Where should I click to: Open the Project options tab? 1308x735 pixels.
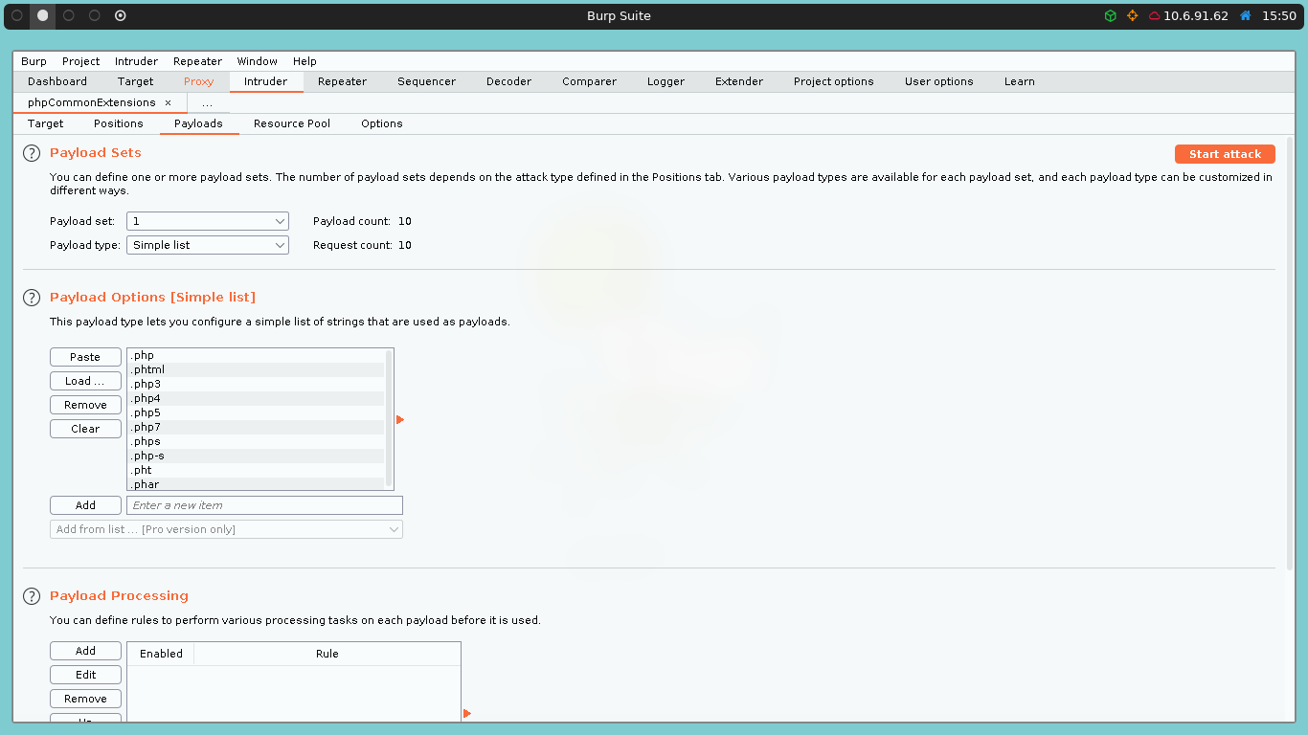[x=833, y=81]
